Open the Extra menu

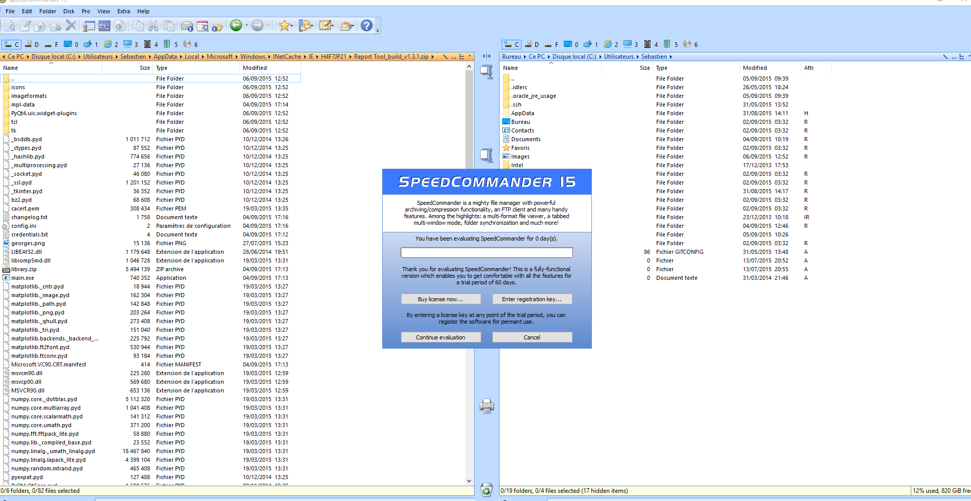(x=123, y=11)
